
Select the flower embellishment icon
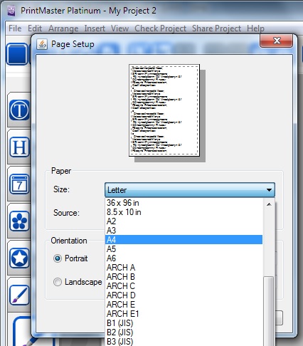click(19, 221)
